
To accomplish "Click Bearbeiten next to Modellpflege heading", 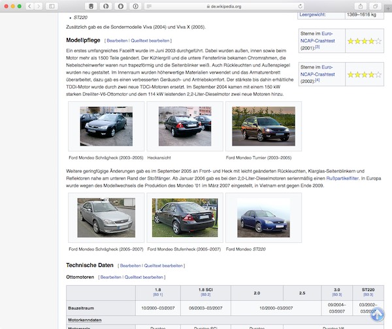I will pos(117,40).
